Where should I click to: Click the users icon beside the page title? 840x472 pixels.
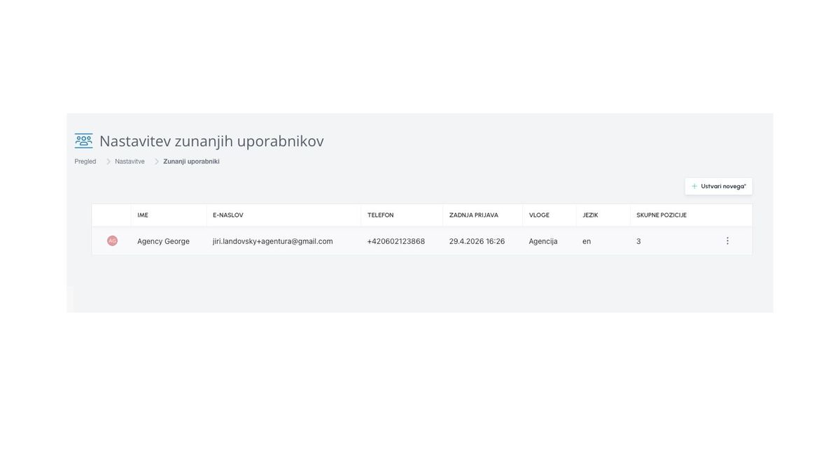pos(83,141)
